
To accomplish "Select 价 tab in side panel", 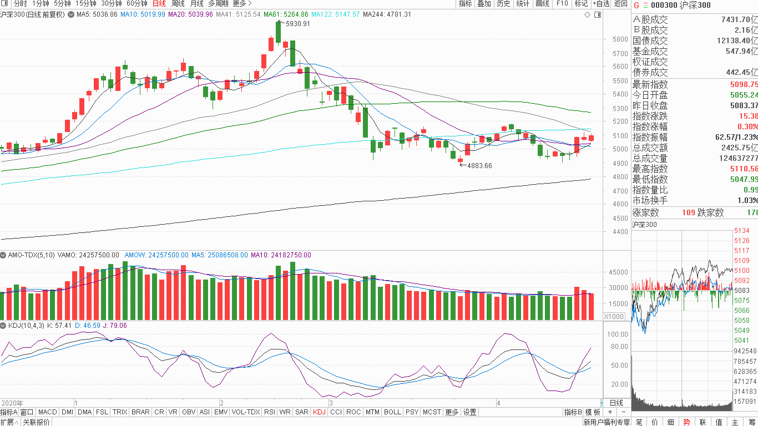I will (655, 422).
